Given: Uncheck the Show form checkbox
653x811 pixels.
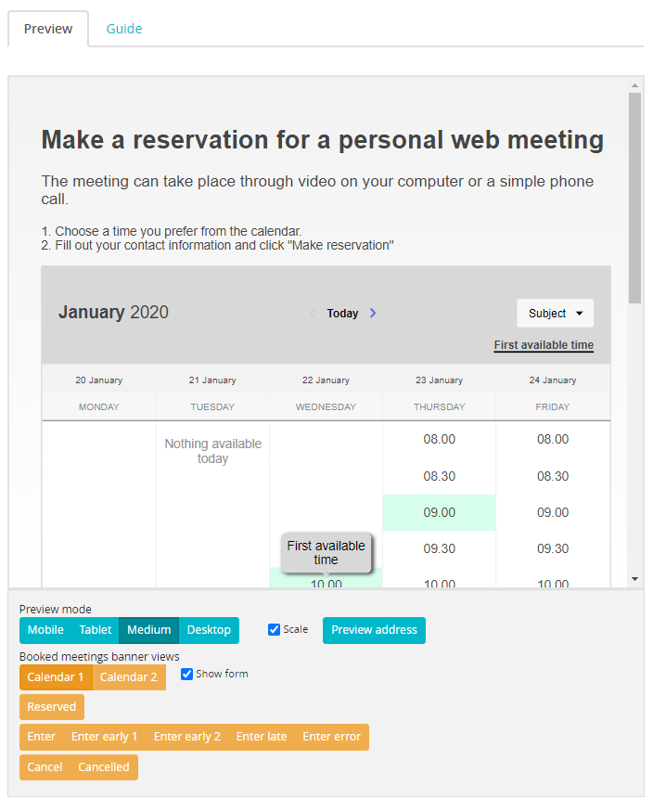Looking at the screenshot, I should [186, 675].
